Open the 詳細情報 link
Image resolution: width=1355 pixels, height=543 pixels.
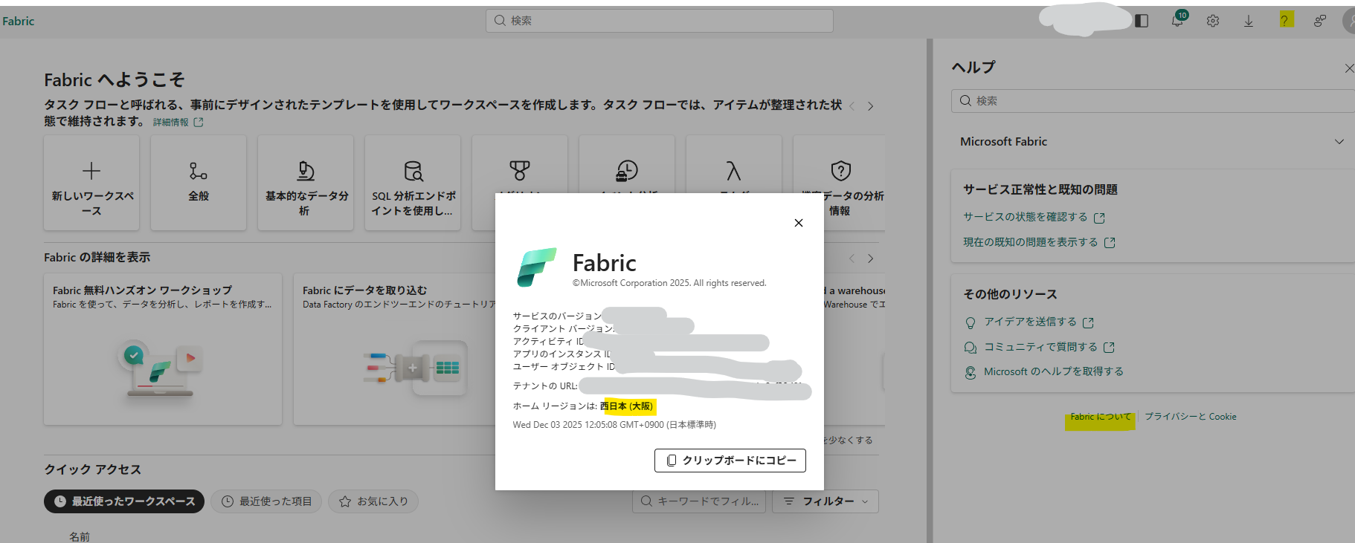(x=178, y=122)
